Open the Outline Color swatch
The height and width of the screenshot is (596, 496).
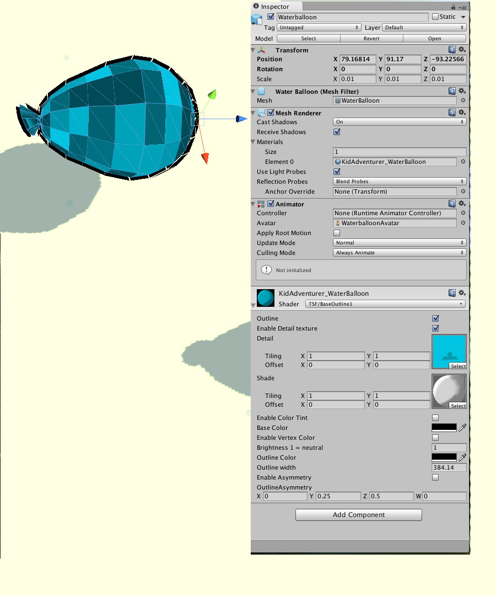tap(444, 457)
